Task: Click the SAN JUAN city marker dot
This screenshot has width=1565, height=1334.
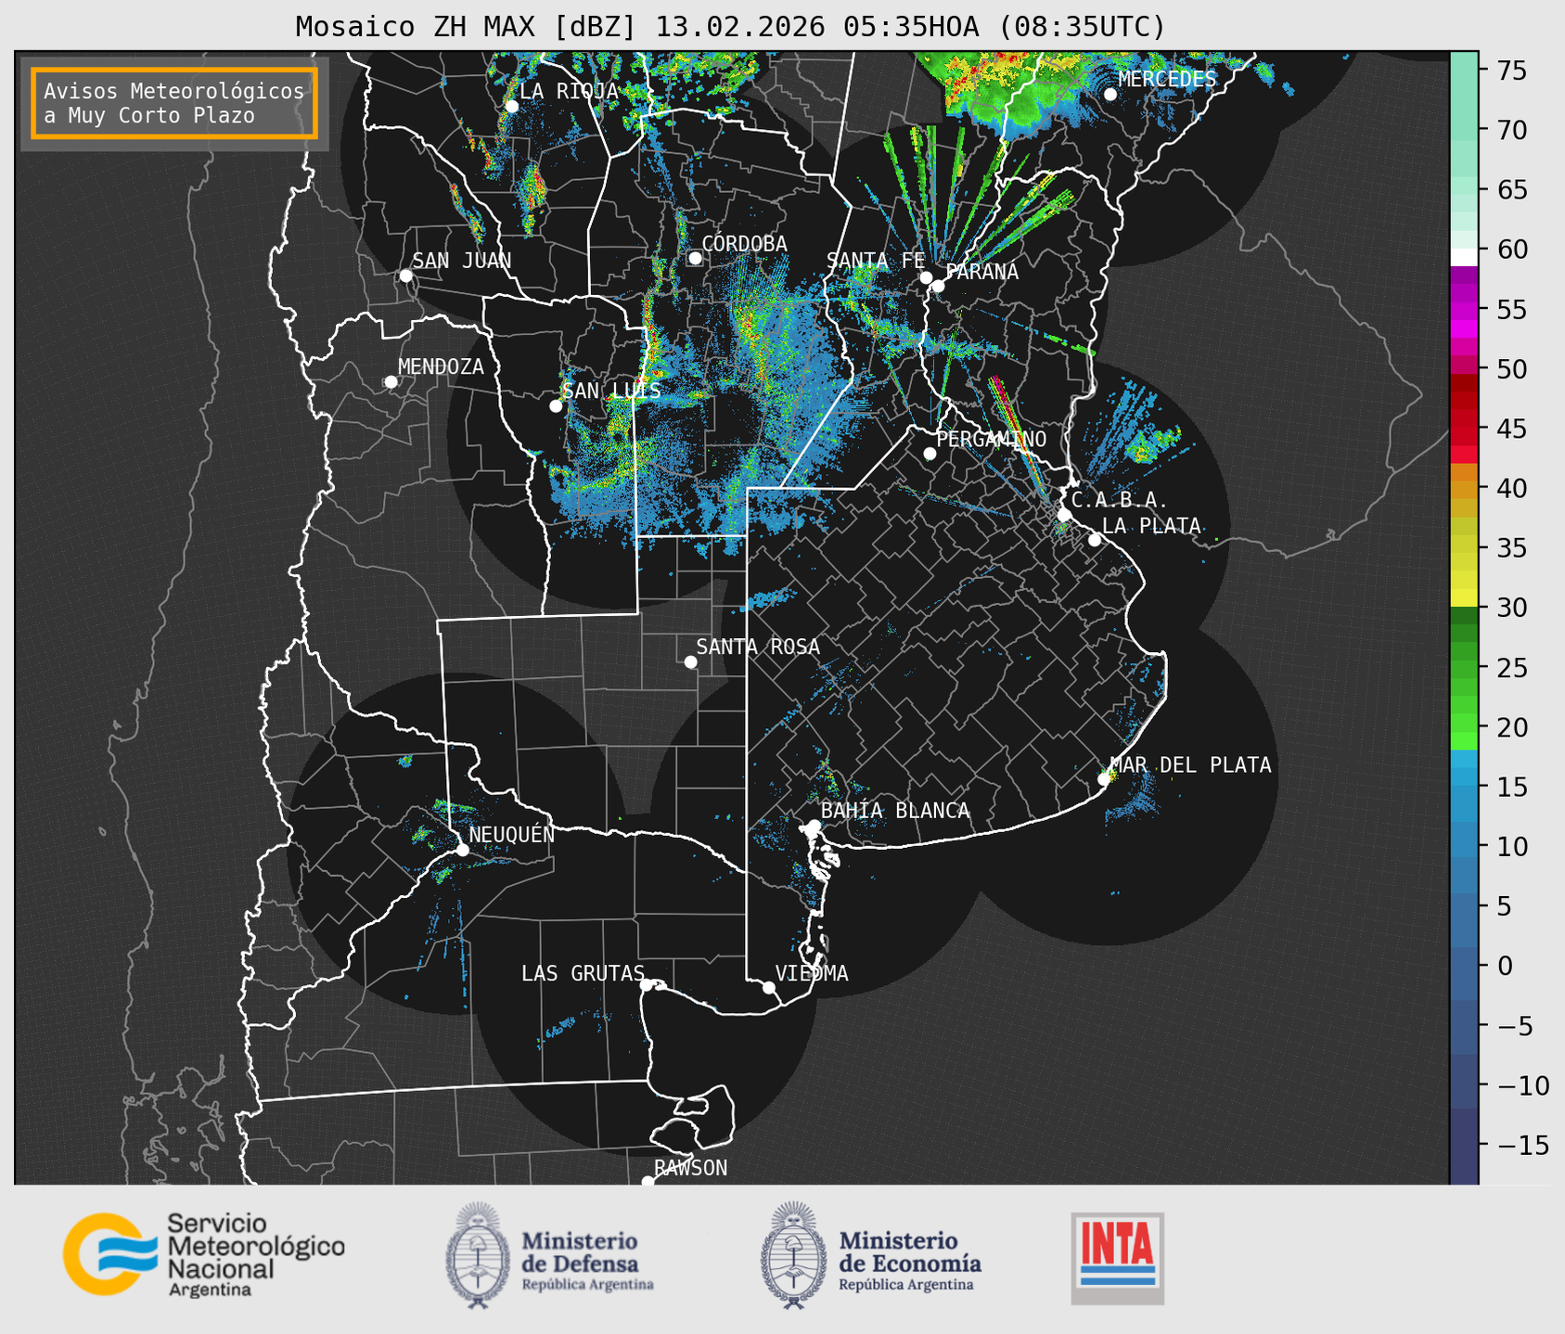Action: click(405, 276)
